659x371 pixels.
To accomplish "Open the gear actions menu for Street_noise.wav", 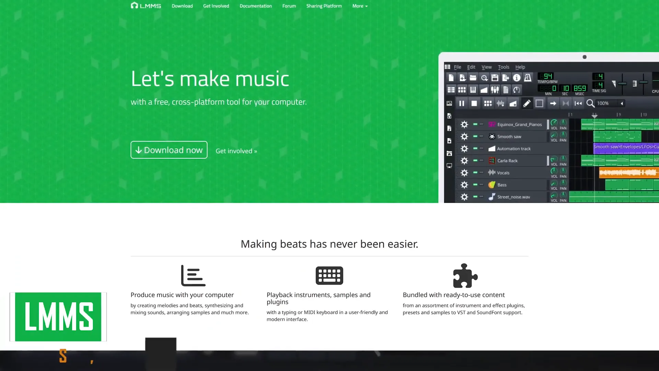I will tap(464, 196).
